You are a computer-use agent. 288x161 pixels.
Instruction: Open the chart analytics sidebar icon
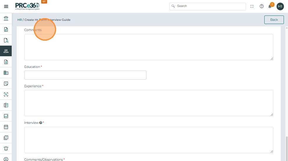(x=6, y=116)
